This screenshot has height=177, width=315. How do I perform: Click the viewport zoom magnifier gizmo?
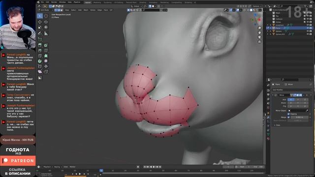tap(259, 28)
